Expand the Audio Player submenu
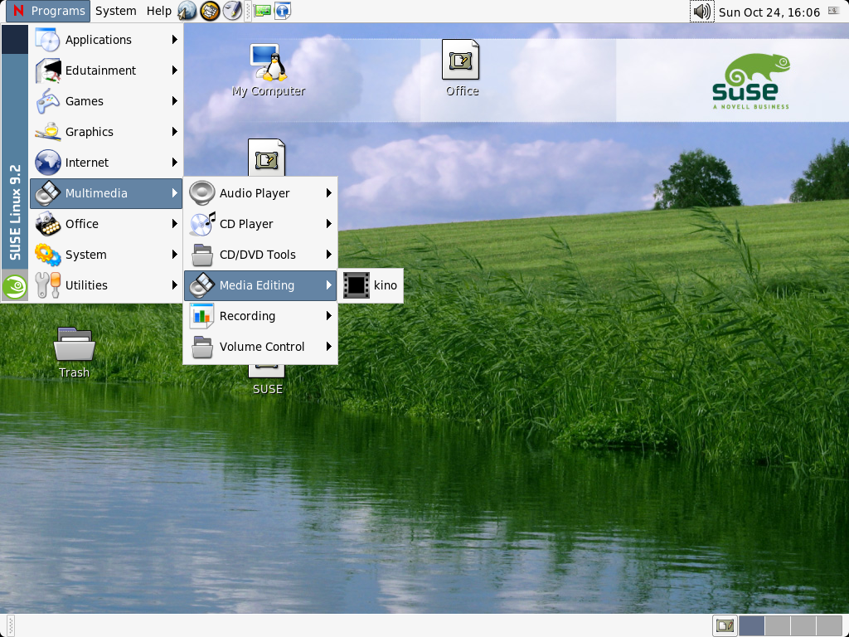Image resolution: width=849 pixels, height=637 pixels. [x=260, y=193]
